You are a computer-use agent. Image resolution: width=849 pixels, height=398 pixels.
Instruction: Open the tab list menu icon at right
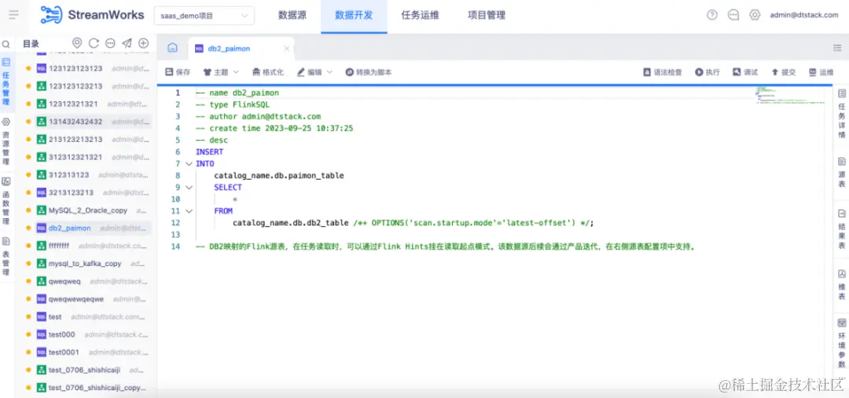[837, 48]
